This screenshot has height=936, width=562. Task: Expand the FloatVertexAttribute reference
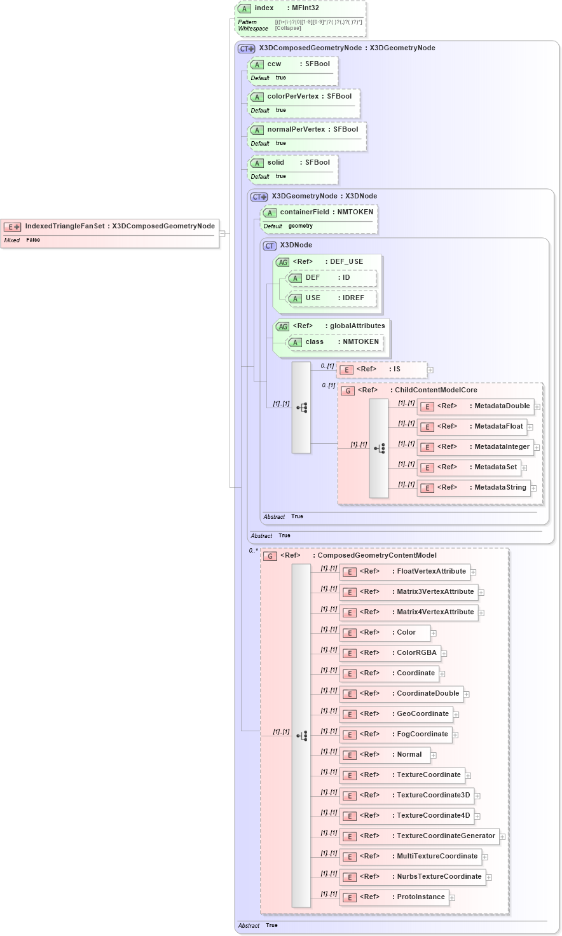click(x=473, y=572)
